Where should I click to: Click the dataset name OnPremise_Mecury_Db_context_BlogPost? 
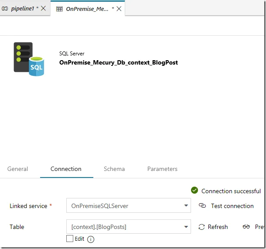pyautogui.click(x=118, y=62)
